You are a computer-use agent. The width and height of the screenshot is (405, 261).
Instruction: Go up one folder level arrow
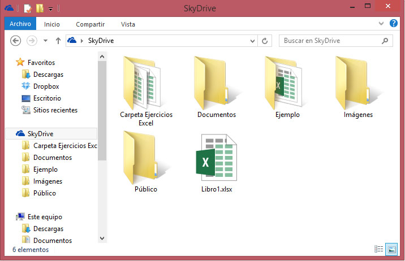click(58, 41)
